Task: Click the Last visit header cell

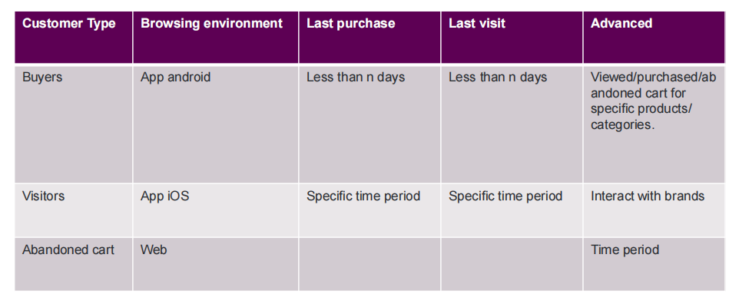Action: click(512, 38)
